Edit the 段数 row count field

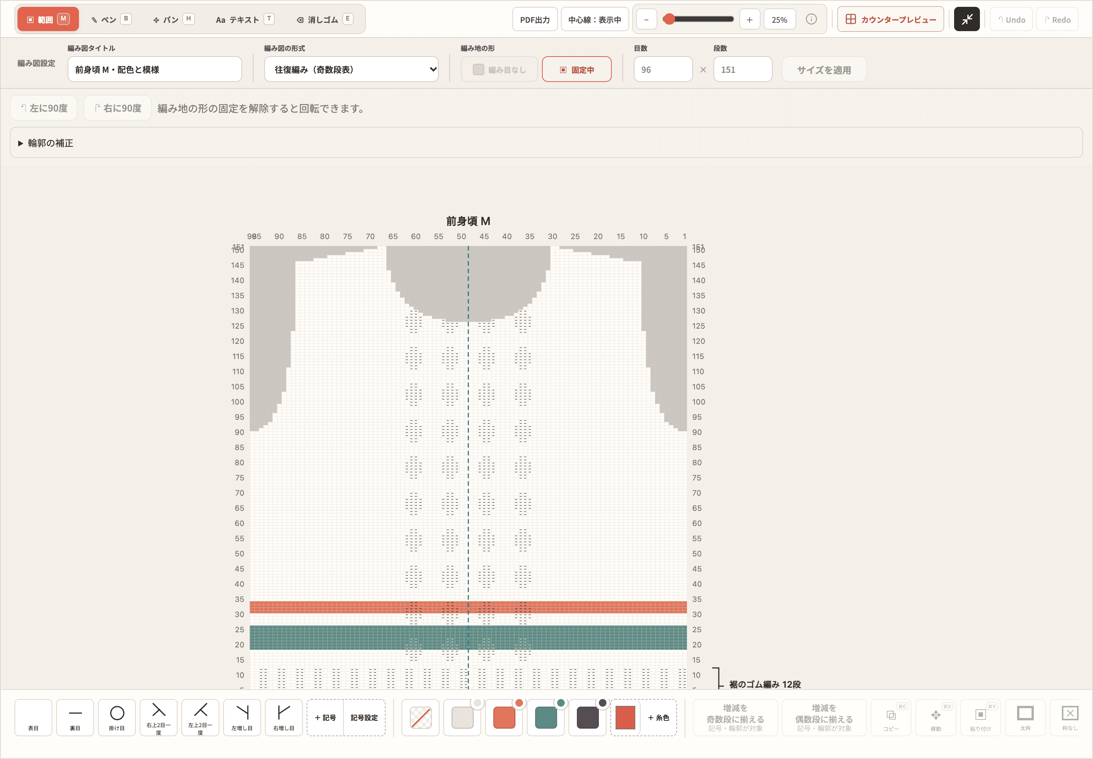pyautogui.click(x=742, y=69)
